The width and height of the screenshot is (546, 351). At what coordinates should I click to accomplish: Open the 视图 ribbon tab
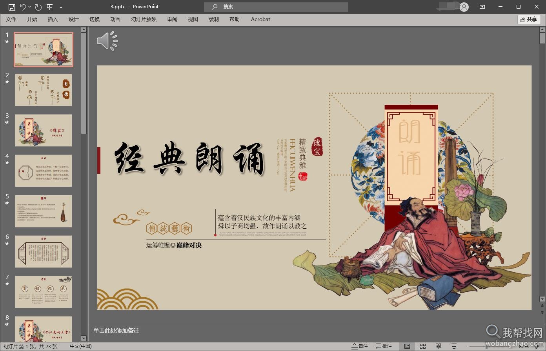click(x=193, y=19)
